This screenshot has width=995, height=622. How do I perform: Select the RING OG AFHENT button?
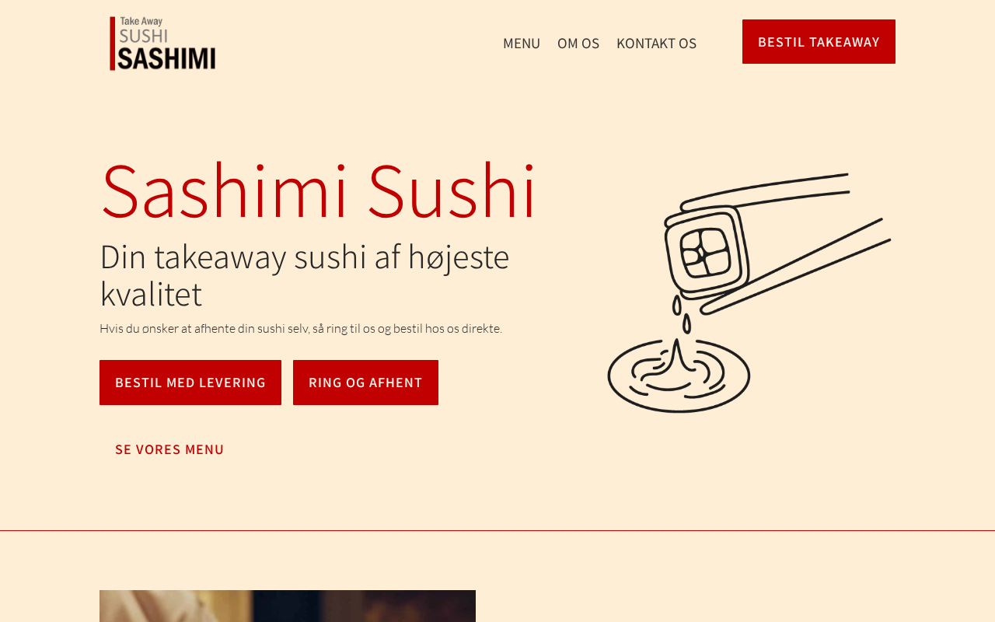[365, 383]
